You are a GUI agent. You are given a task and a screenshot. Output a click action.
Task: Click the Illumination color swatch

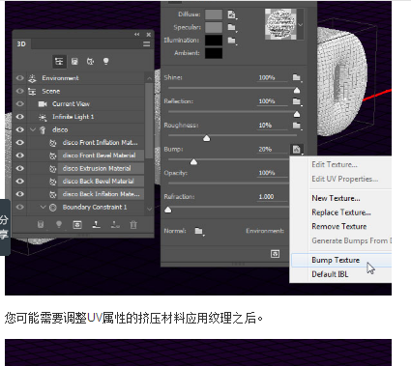tap(214, 41)
